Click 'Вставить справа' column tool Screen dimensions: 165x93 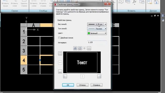coord(43,3)
